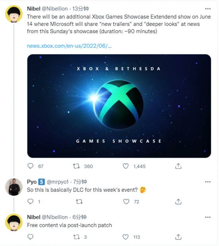View Pyo's profile photo avatar

tap(14, 187)
